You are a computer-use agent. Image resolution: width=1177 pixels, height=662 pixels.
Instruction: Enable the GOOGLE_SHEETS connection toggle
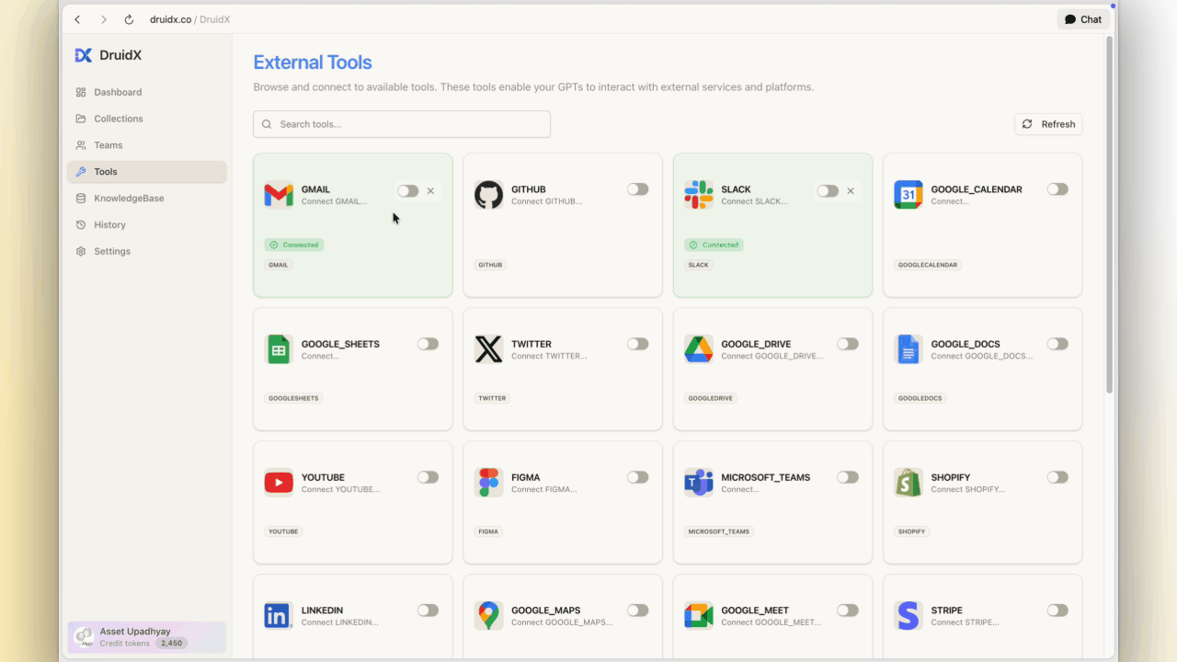[428, 343]
